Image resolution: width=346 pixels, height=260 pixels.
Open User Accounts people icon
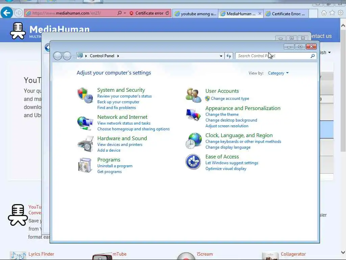click(193, 95)
